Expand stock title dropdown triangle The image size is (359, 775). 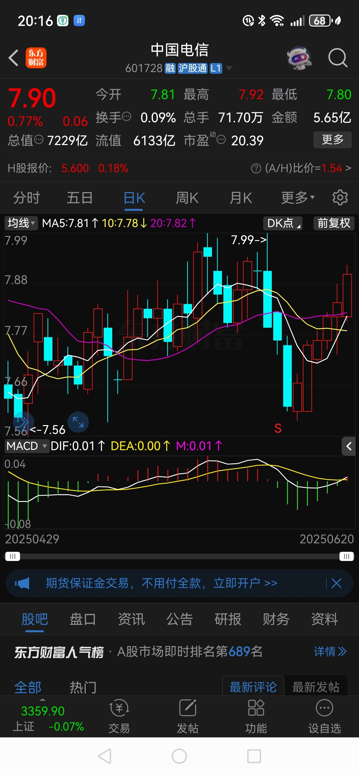pos(229,68)
